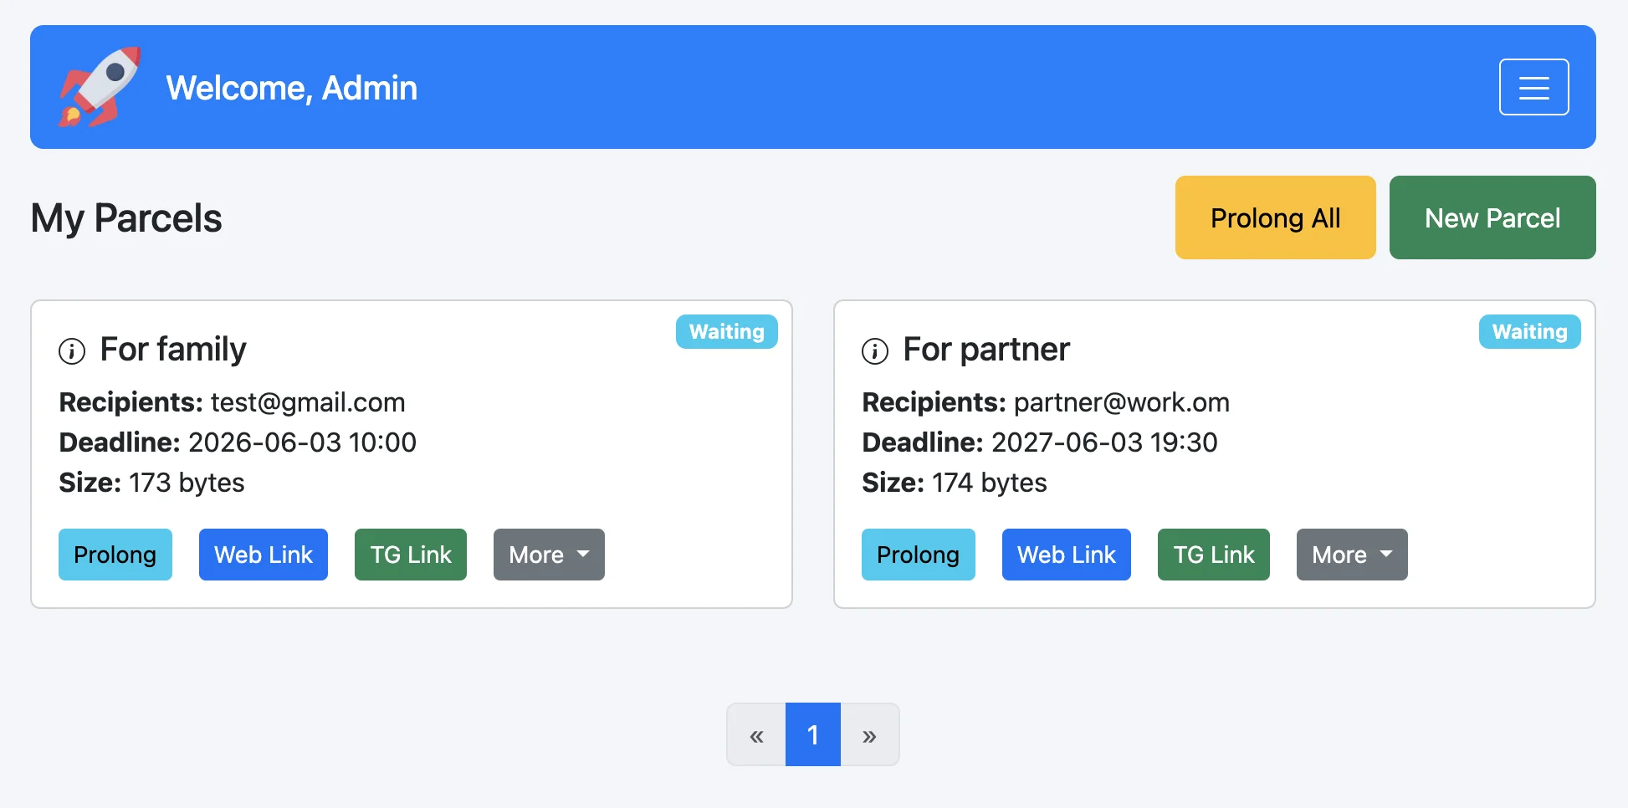1628x808 pixels.
Task: Click Waiting badge on For family card
Action: (x=727, y=332)
